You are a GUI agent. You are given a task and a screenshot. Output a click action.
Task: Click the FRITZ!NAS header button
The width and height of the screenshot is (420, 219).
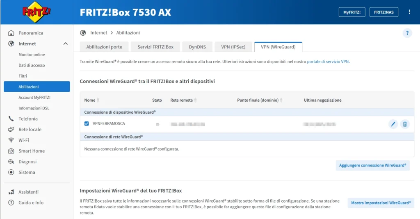click(x=384, y=12)
